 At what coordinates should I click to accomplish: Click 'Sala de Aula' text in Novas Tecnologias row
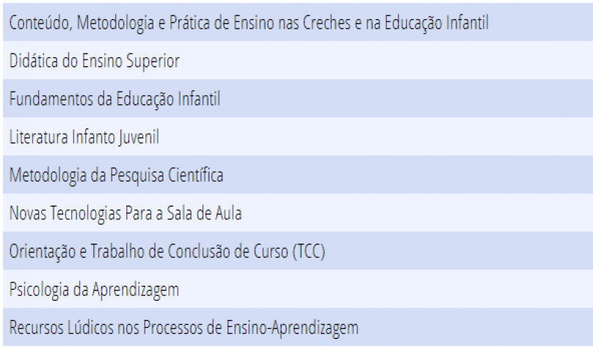click(204, 214)
